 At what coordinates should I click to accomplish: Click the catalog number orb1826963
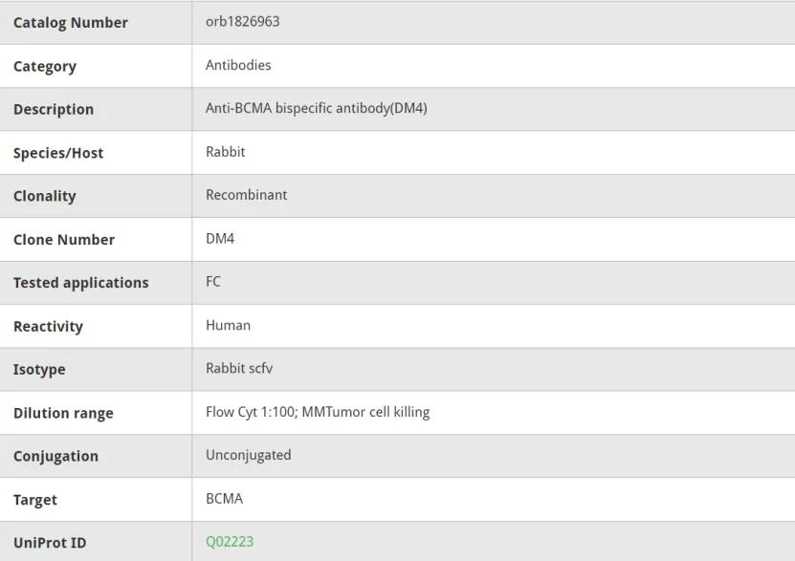pos(242,21)
